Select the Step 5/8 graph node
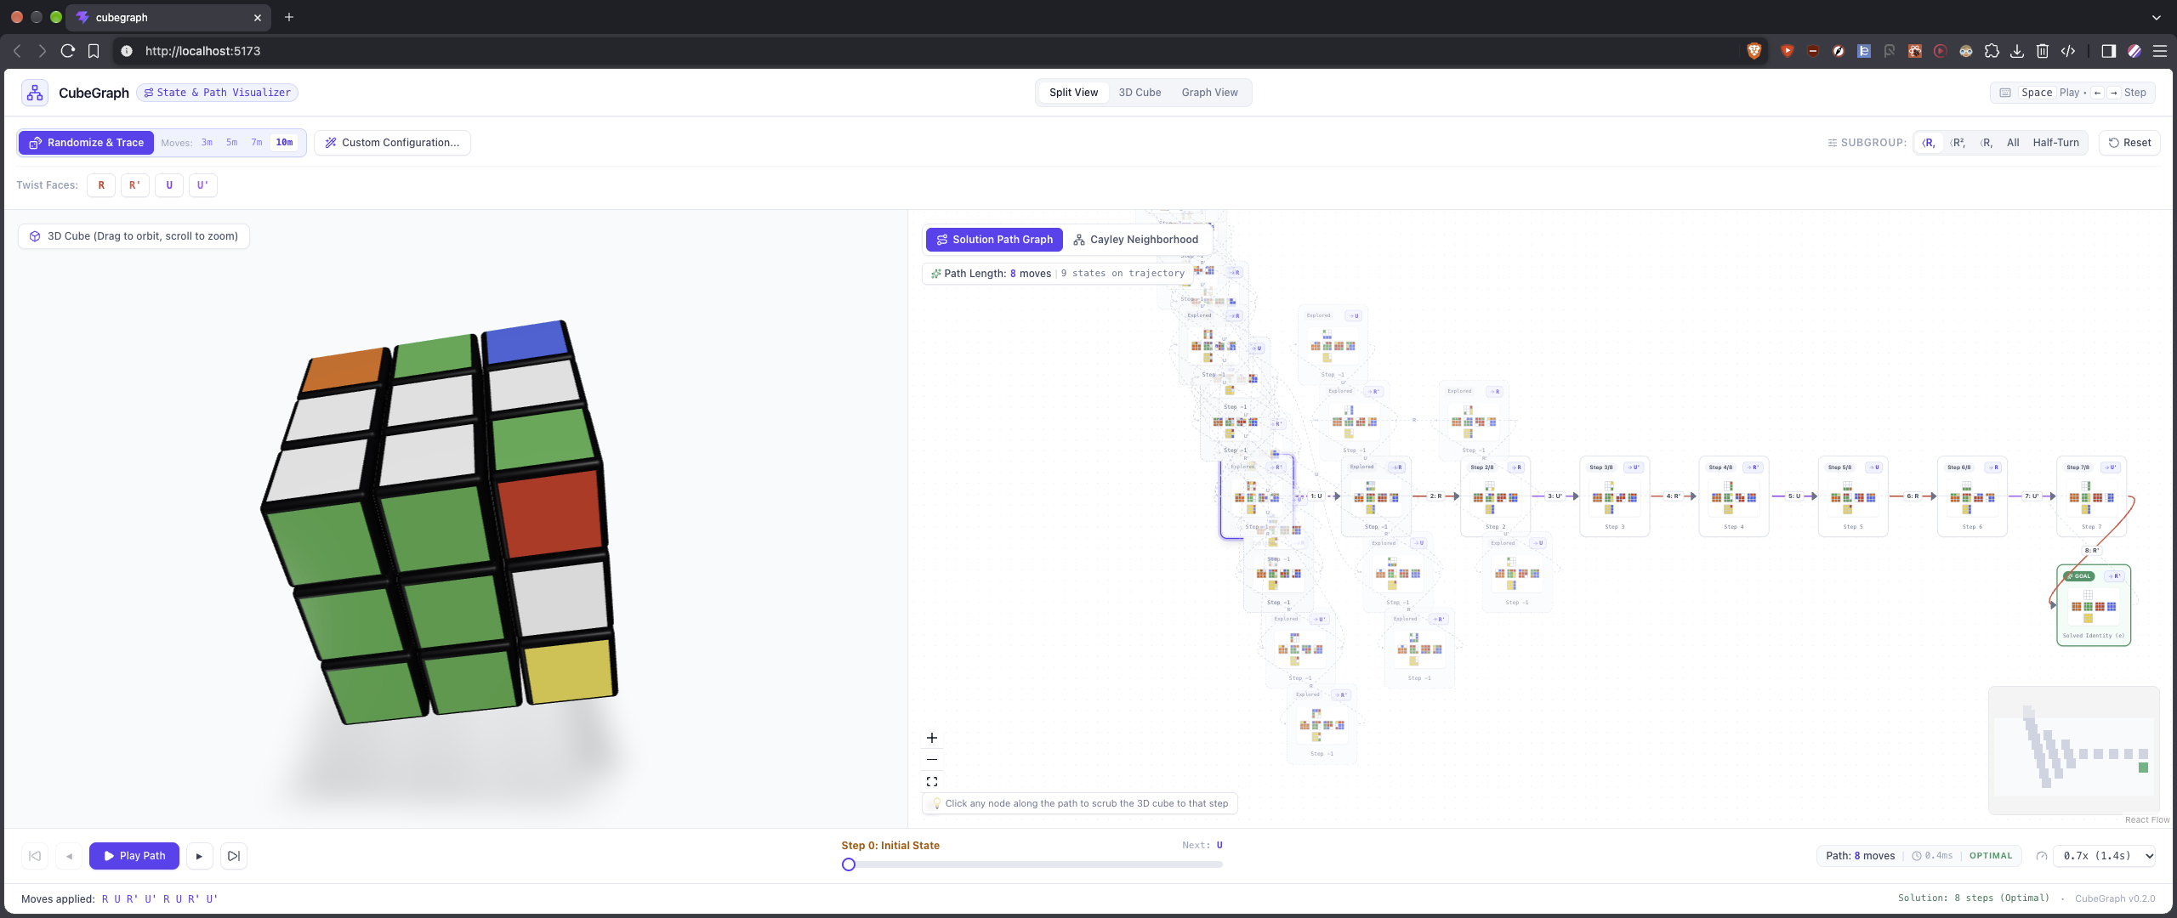Viewport: 2177px width, 918px height. coord(1853,497)
